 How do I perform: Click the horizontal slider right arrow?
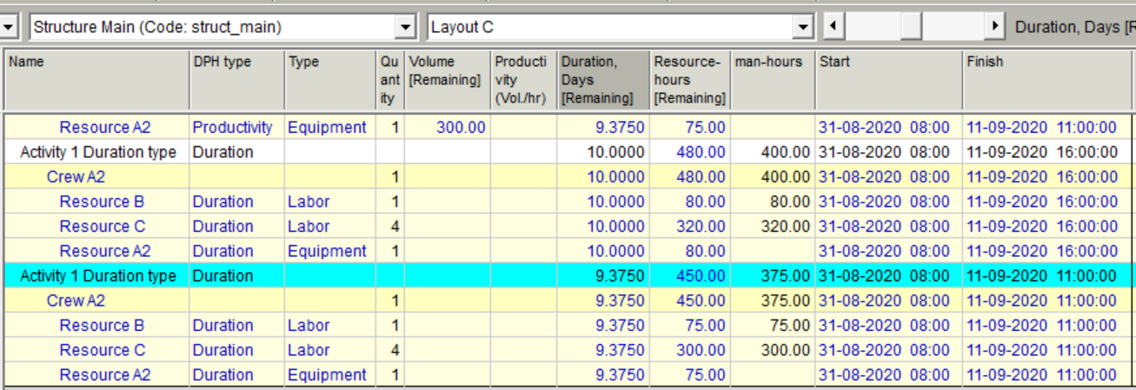(995, 27)
